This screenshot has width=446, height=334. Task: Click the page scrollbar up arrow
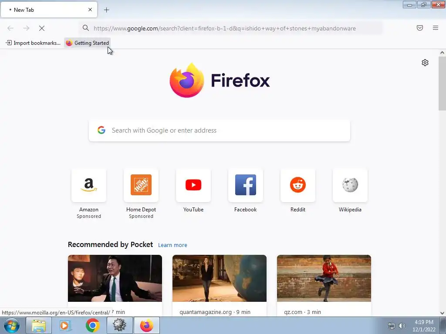pyautogui.click(x=442, y=53)
